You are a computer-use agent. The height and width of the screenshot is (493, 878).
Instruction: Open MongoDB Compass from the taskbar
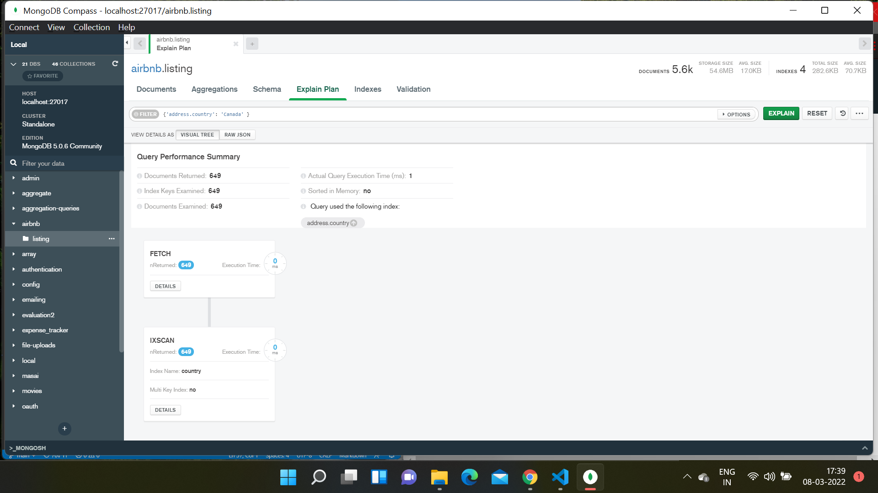click(x=590, y=477)
